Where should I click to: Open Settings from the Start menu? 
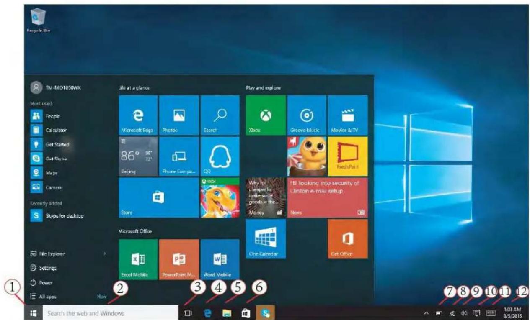pos(47,268)
